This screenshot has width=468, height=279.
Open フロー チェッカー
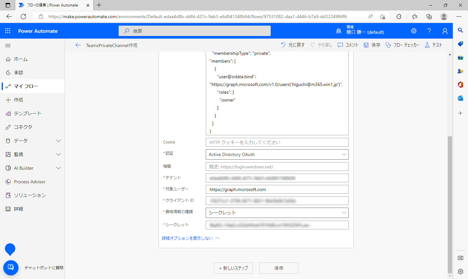(402, 45)
